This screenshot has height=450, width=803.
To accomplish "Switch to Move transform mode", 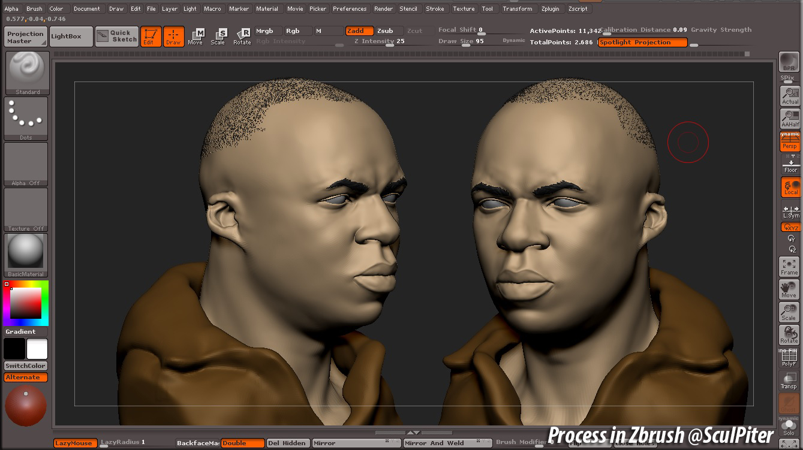I will 196,37.
